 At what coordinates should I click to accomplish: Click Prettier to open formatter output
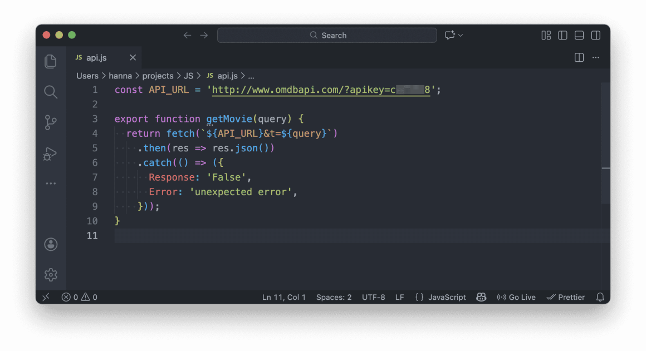(566, 297)
